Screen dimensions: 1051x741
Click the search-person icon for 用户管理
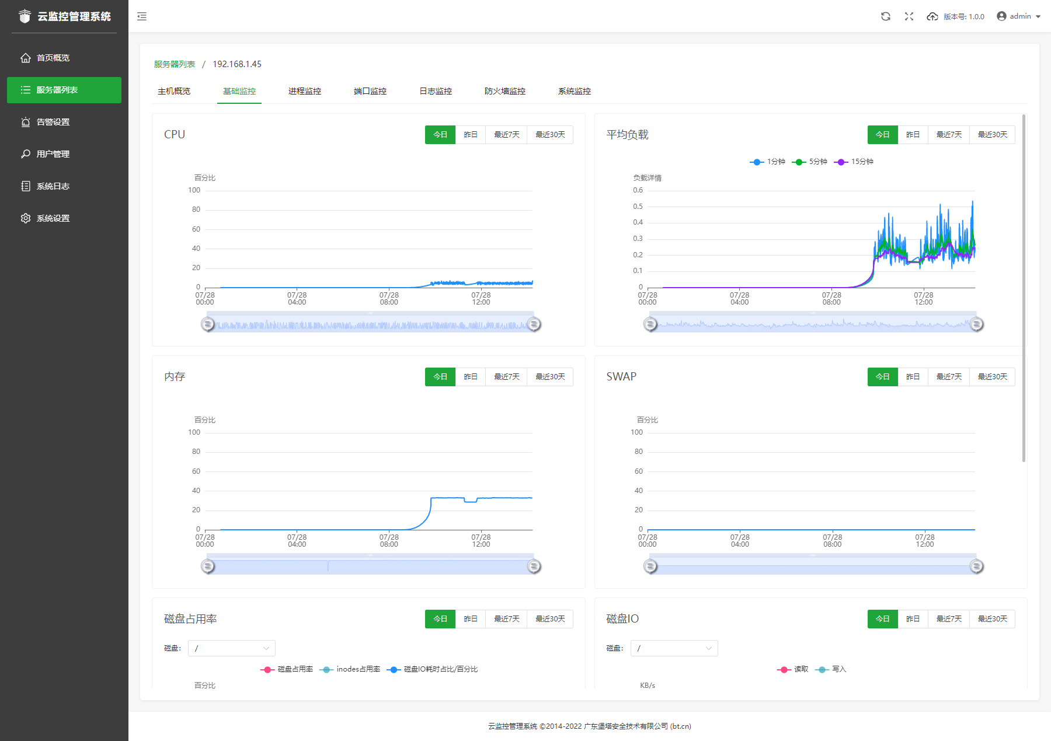point(26,154)
